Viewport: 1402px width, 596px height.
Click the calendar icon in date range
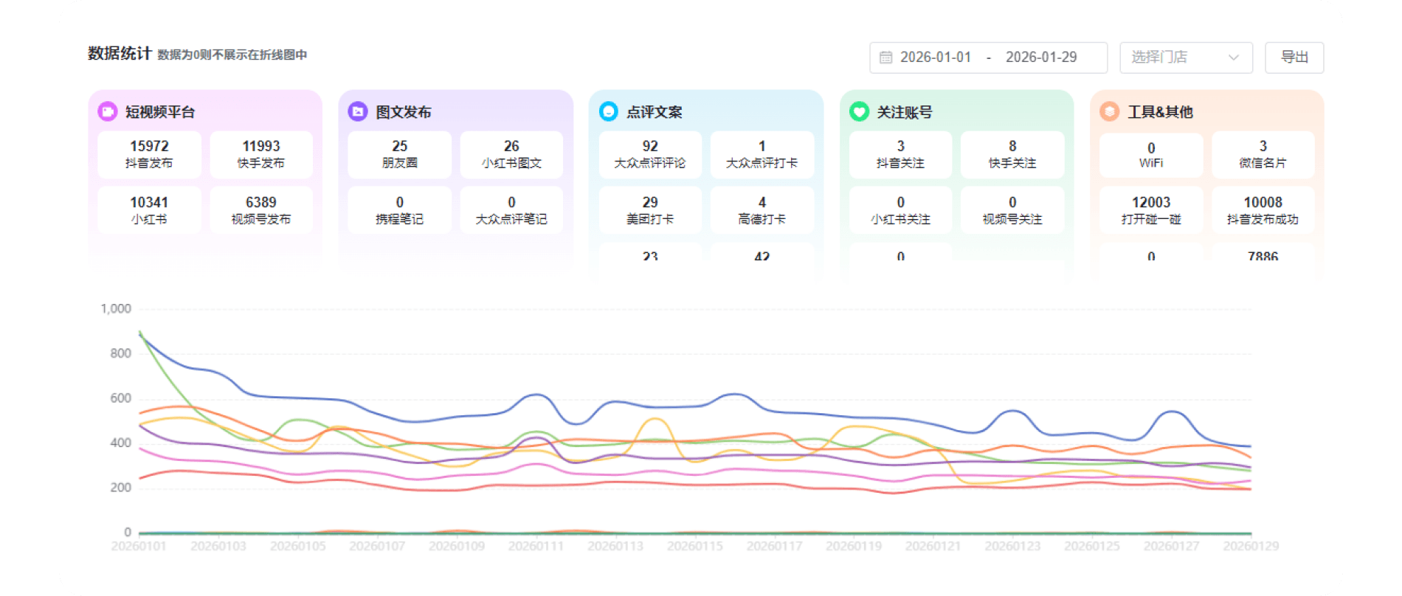[x=885, y=58]
